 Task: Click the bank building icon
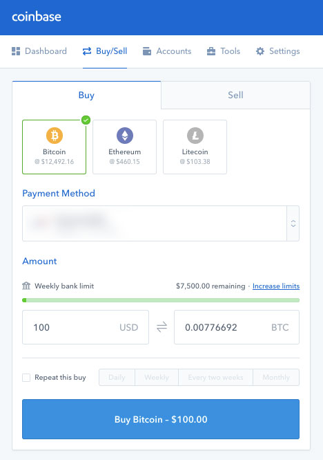tap(26, 286)
